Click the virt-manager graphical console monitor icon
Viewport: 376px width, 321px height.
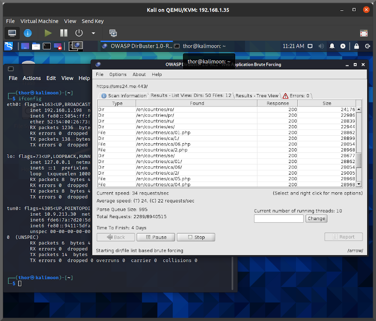[x=12, y=33]
